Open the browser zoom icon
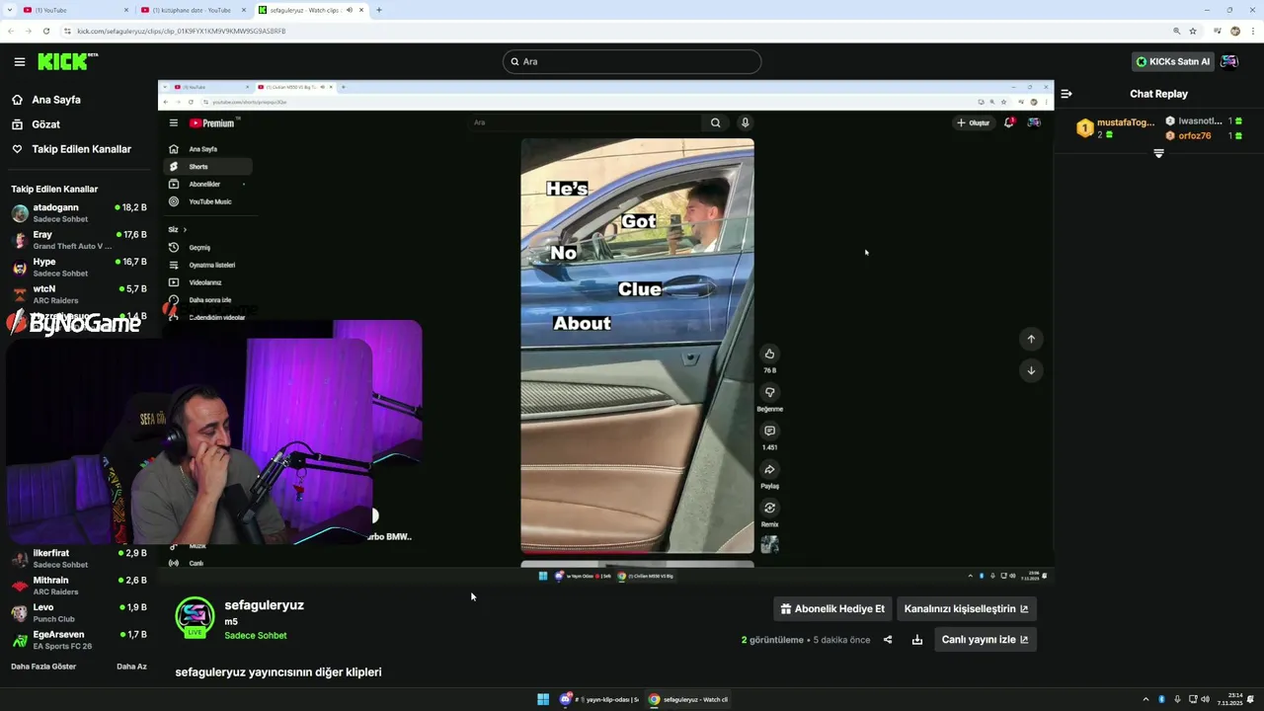 (x=1175, y=32)
